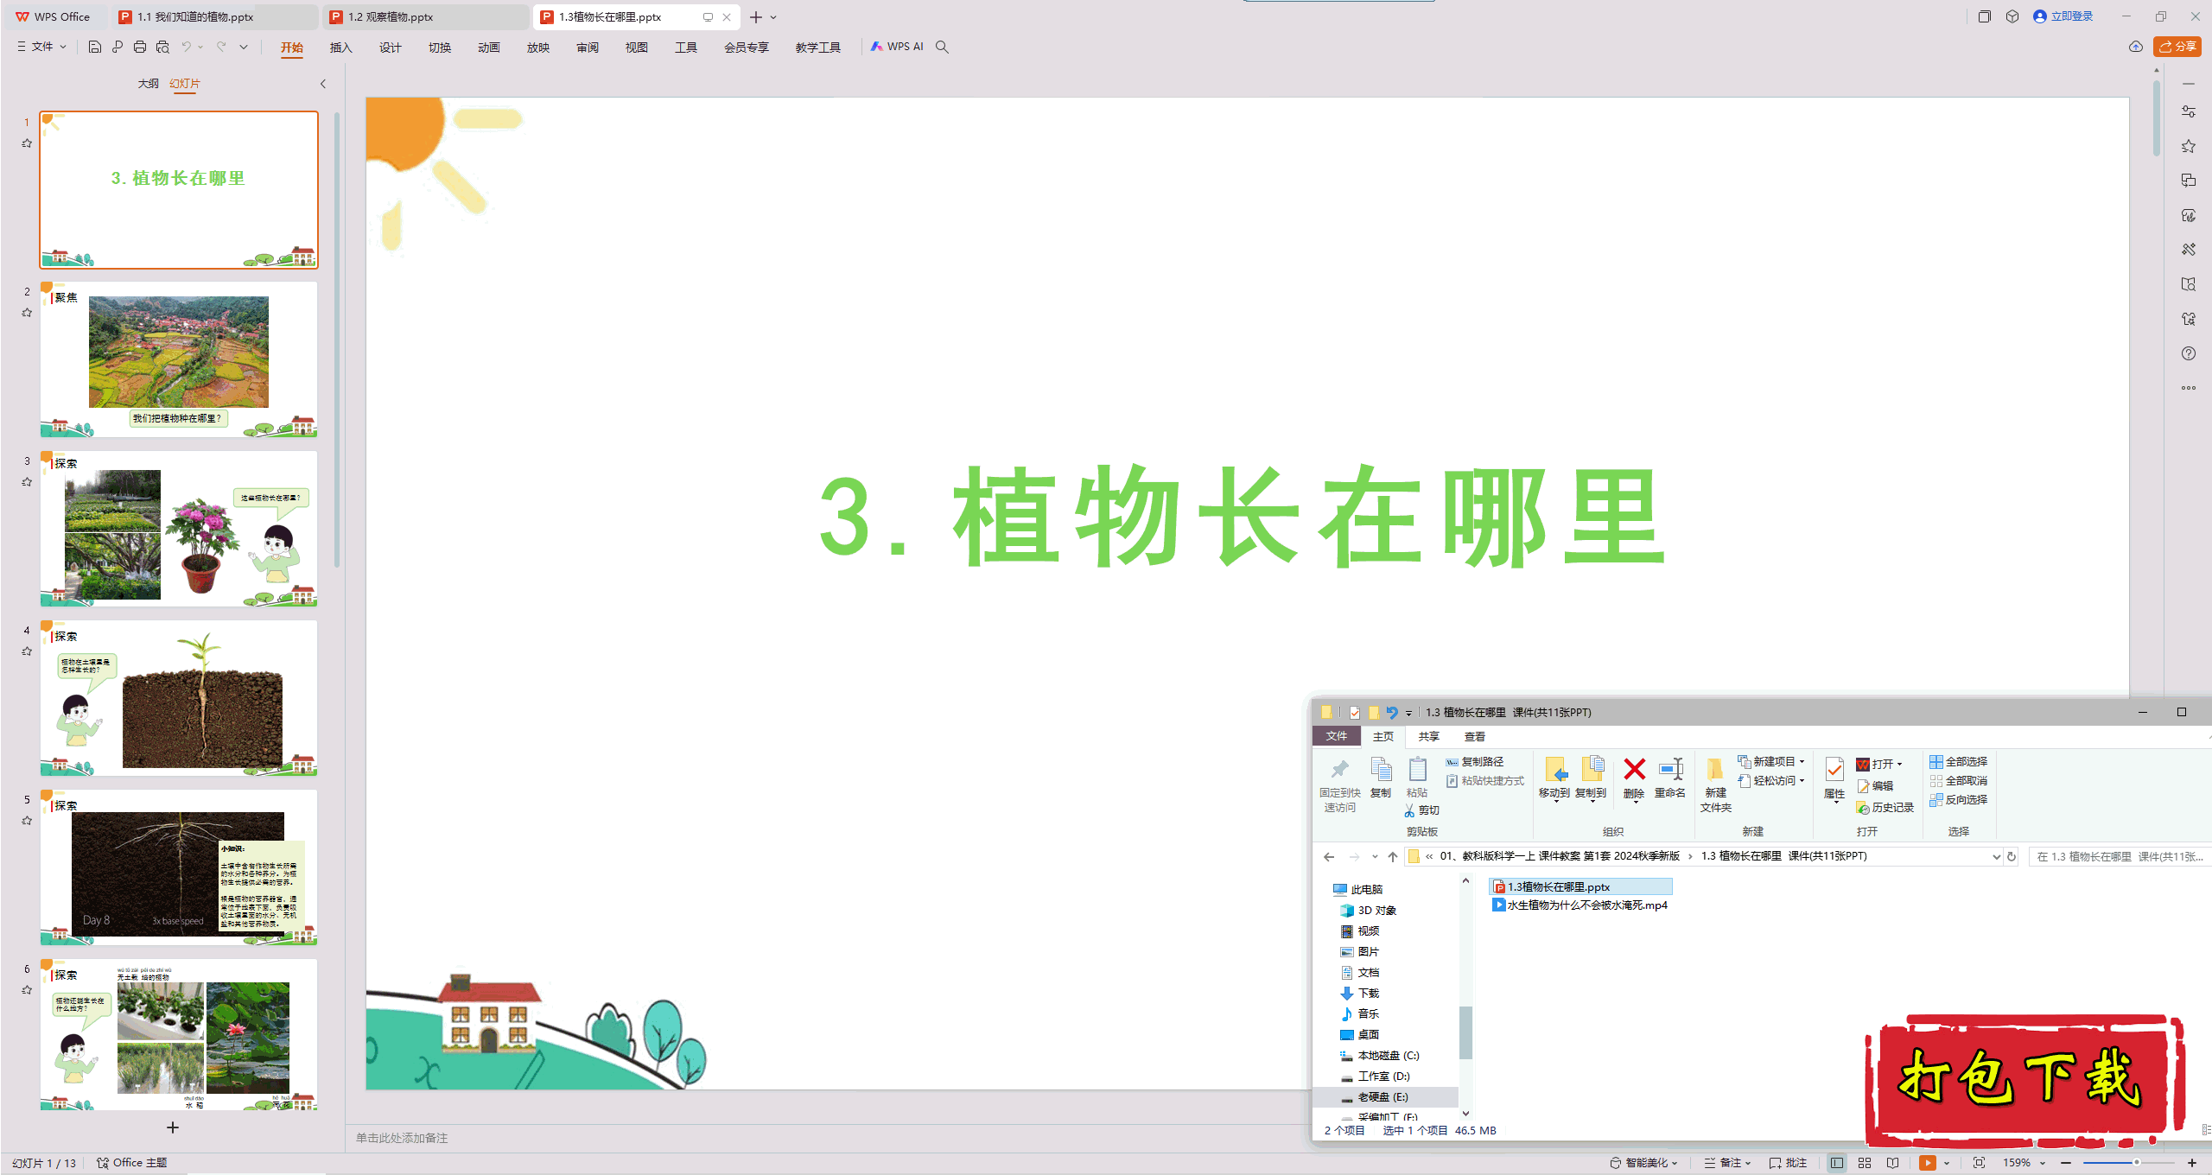Screen dimensions: 2212x1175
Task: Open the Slide Show ribbon tab
Action: 538,48
